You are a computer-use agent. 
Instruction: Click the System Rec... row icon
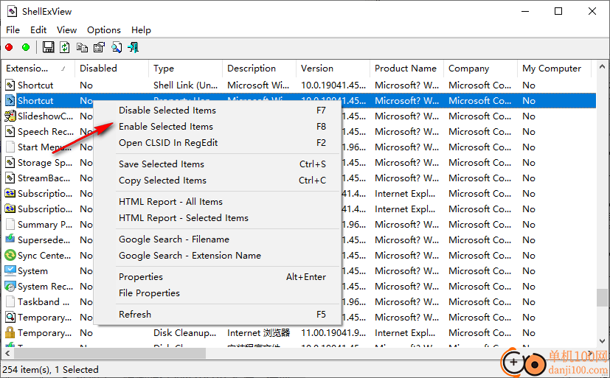[x=10, y=287]
